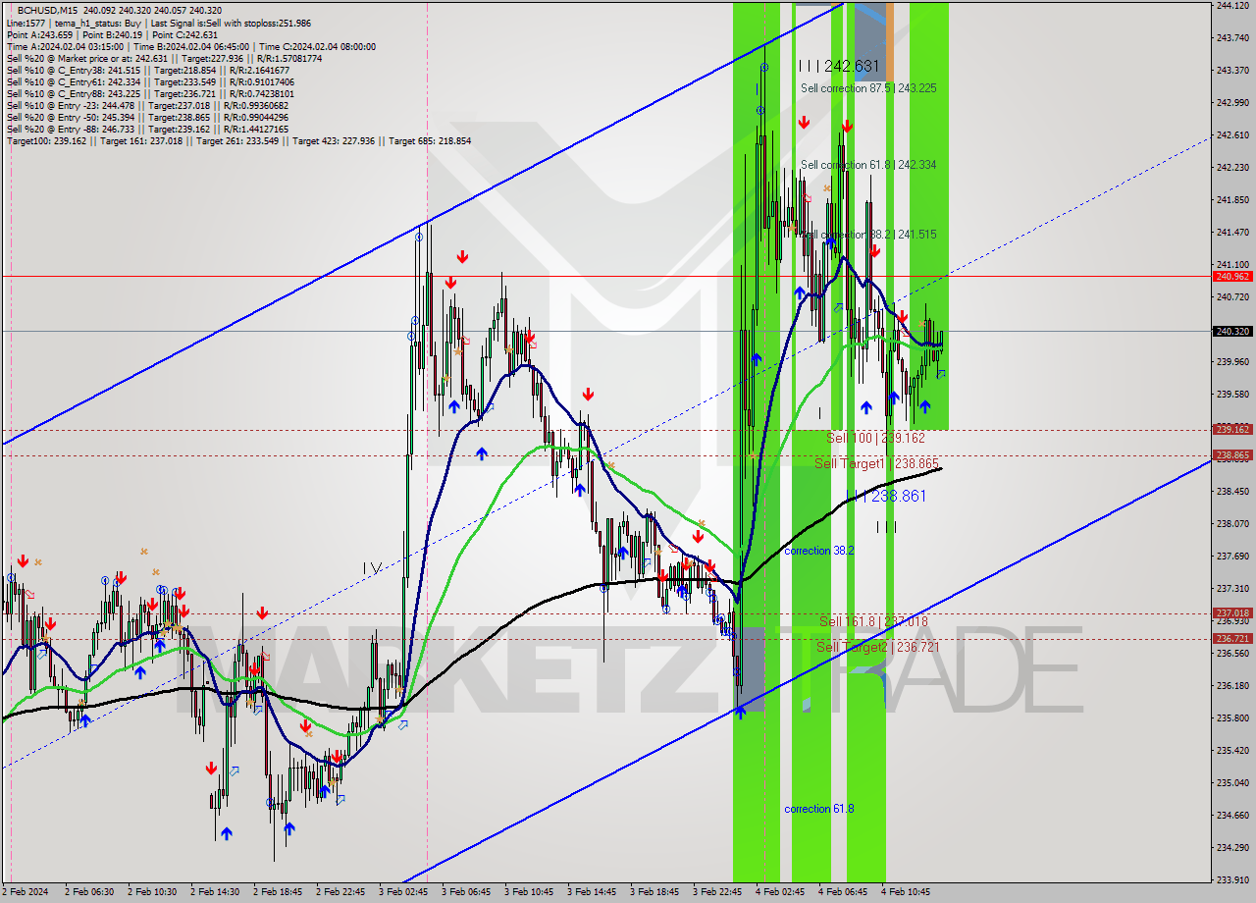Viewport: 1256px width, 903px height.
Task: Click the 241.100 price scale value
Action: click(x=1232, y=264)
